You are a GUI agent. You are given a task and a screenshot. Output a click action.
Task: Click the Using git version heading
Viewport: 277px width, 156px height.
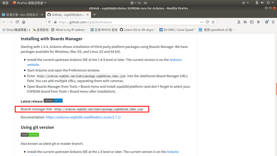37,127
